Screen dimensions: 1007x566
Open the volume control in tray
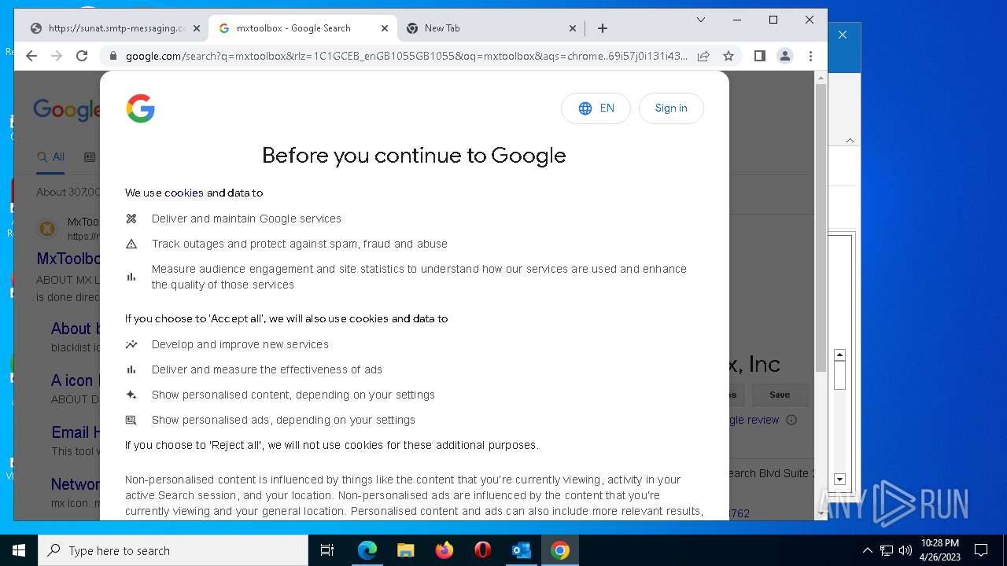pyautogui.click(x=906, y=550)
